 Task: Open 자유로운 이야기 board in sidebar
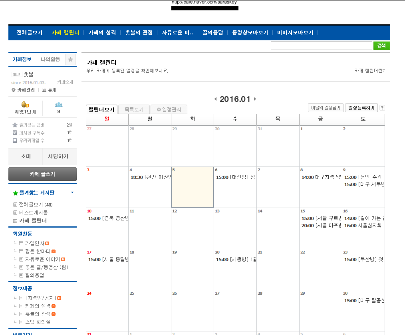(43, 259)
